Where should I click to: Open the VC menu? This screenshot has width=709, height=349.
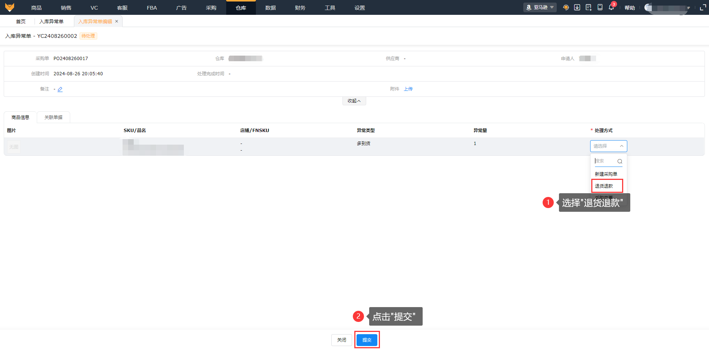(x=94, y=8)
